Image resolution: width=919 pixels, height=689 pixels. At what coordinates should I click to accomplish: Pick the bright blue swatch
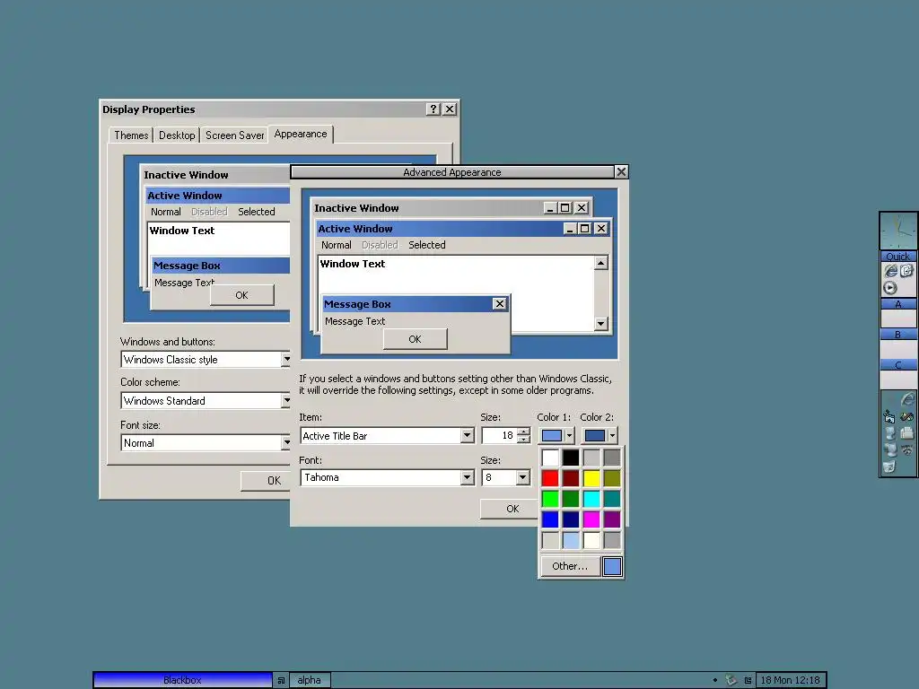click(x=550, y=519)
